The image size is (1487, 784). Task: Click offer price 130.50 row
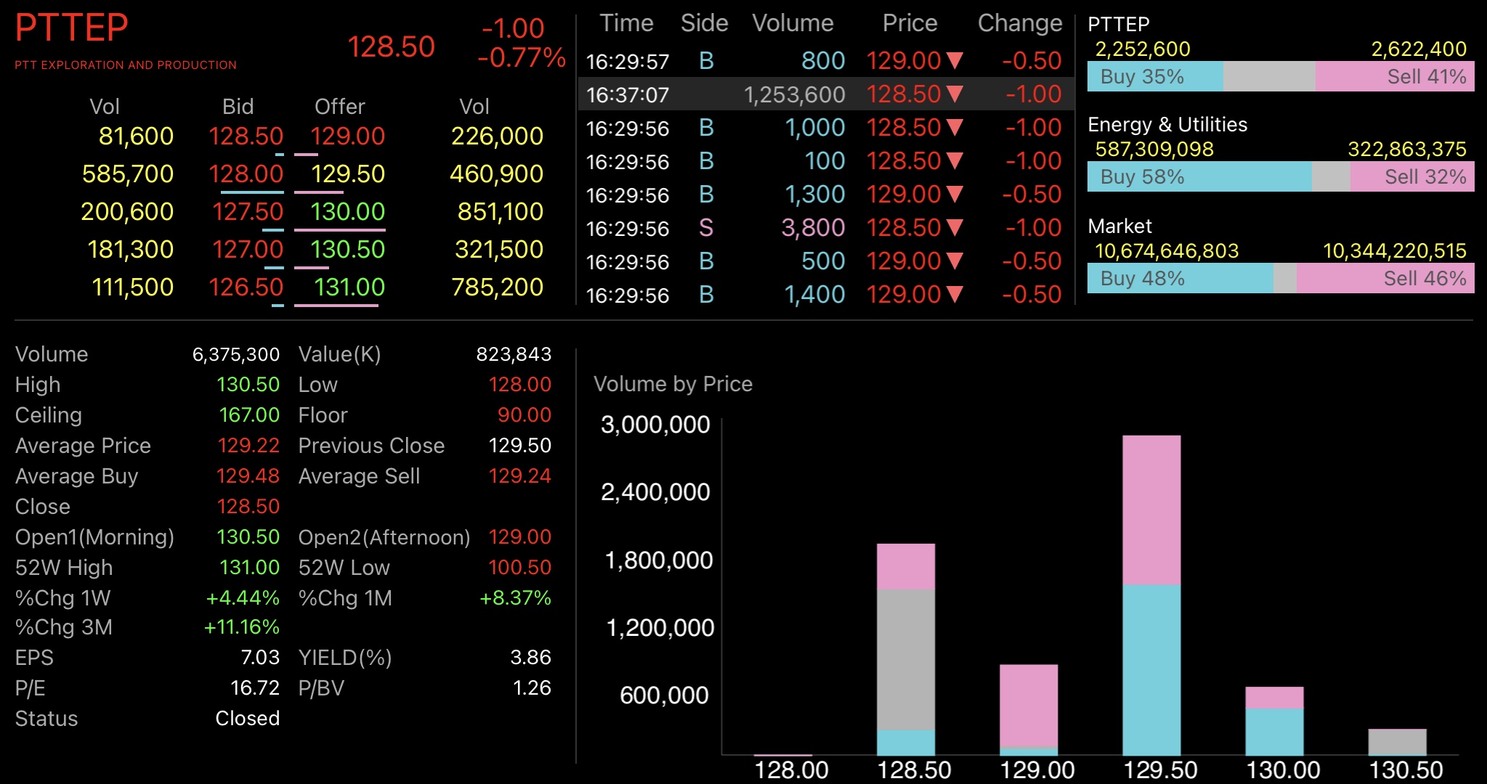click(347, 250)
